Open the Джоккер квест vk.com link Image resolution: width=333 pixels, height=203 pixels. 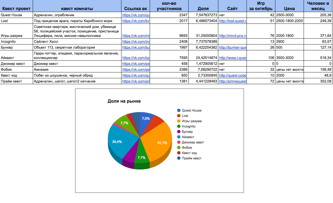click(136, 64)
